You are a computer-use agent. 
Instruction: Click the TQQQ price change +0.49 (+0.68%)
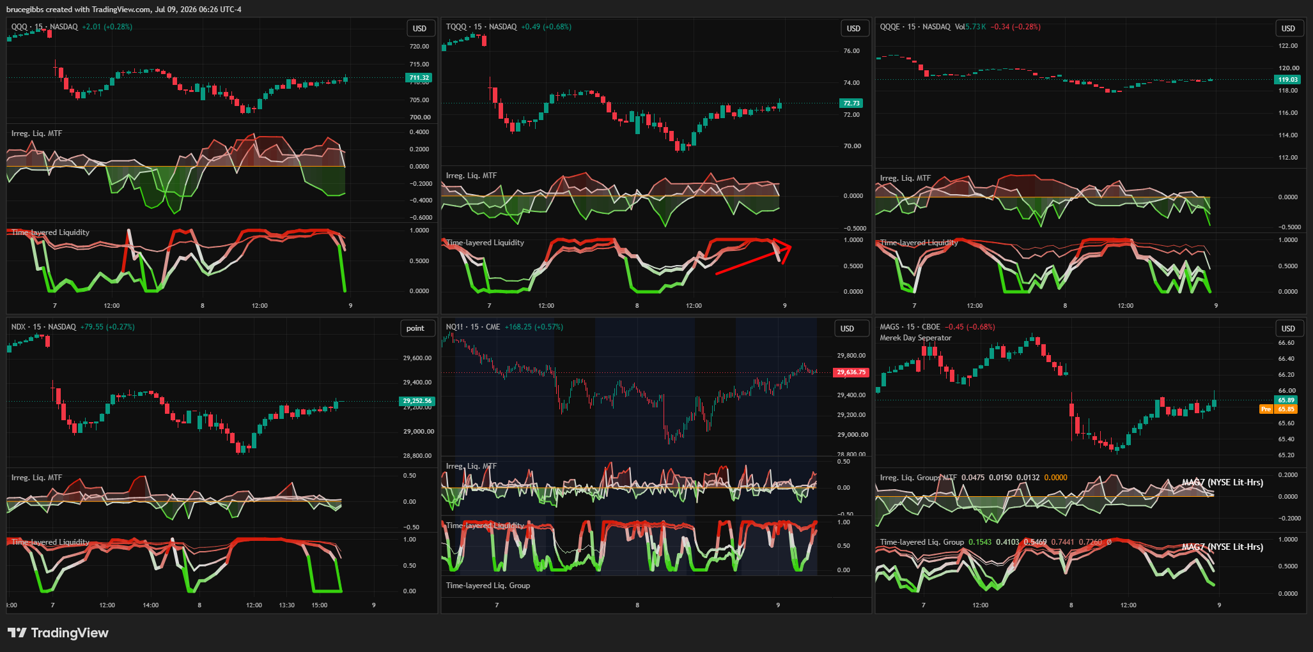(546, 27)
